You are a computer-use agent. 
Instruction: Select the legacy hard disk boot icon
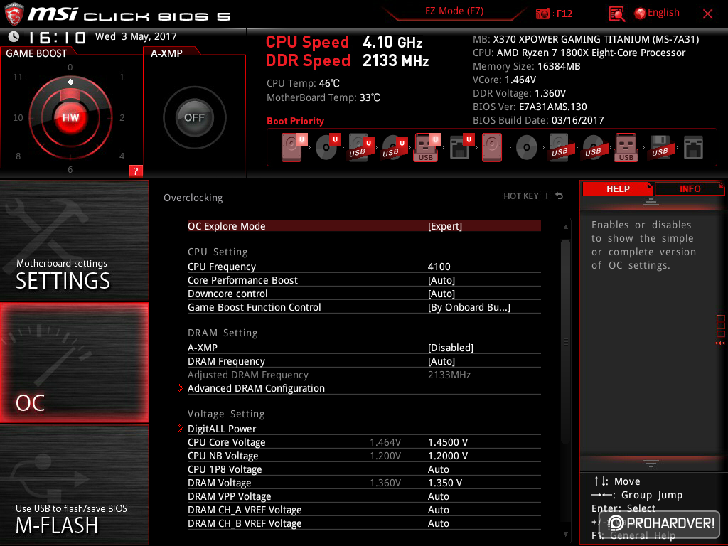tap(492, 147)
